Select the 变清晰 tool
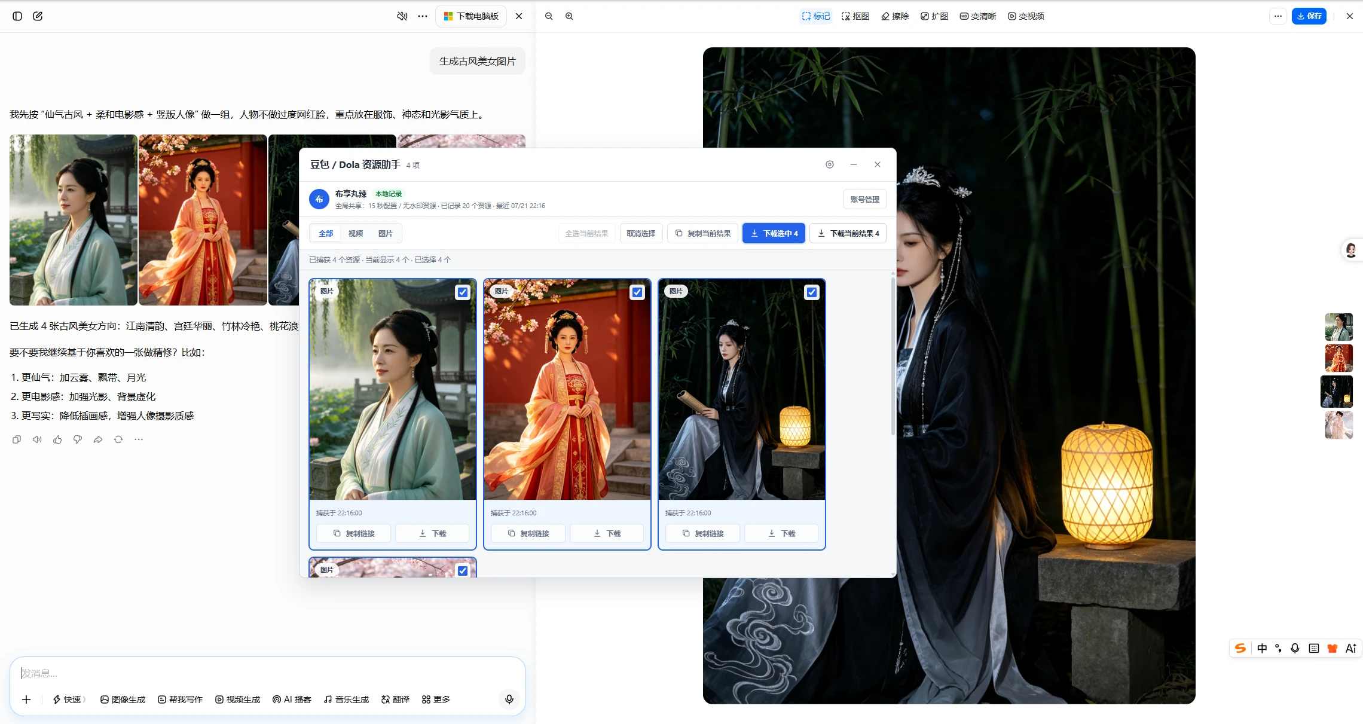The height and width of the screenshot is (724, 1363). (x=978, y=16)
